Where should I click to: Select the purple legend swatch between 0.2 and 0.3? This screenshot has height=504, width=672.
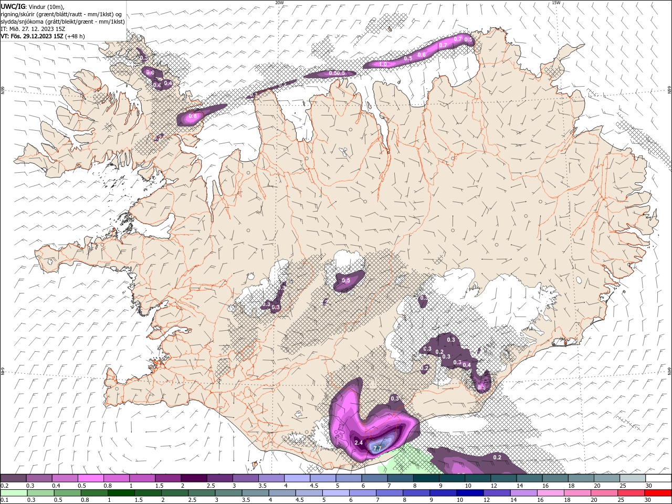pyautogui.click(x=13, y=478)
